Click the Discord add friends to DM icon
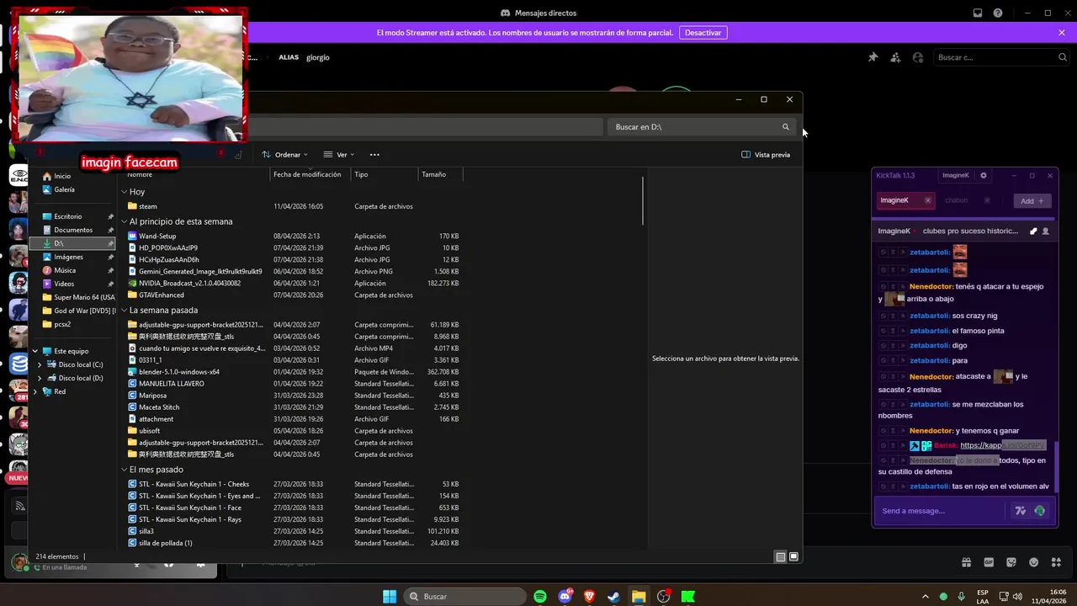1077x606 pixels. tap(895, 57)
